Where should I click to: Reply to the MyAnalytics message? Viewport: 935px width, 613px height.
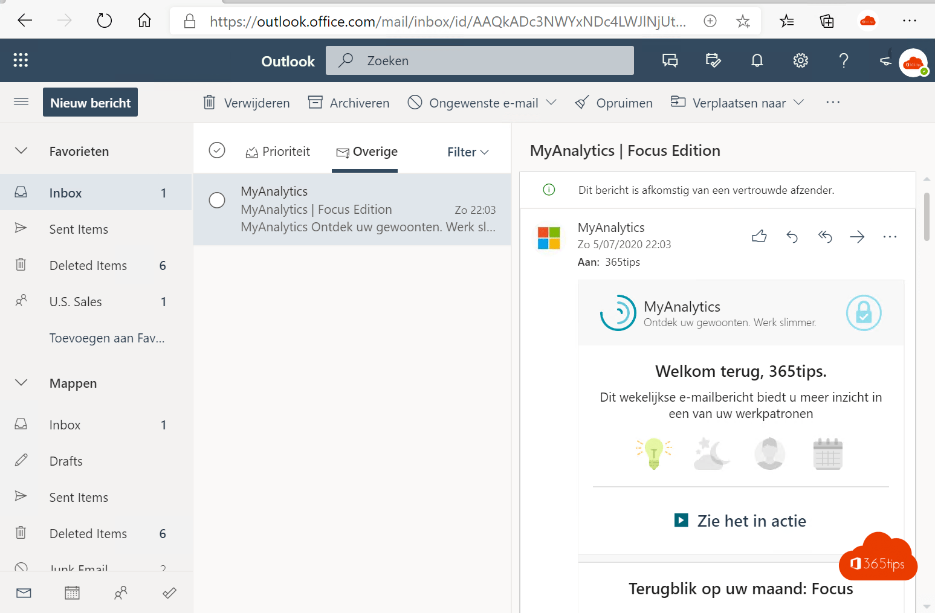coord(792,237)
